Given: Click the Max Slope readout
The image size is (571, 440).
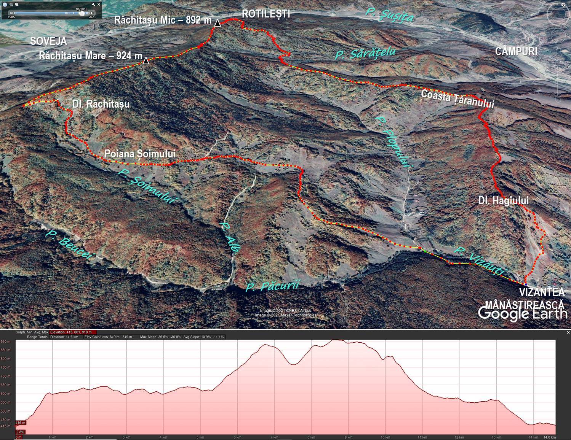Looking at the screenshot, I should [160, 337].
